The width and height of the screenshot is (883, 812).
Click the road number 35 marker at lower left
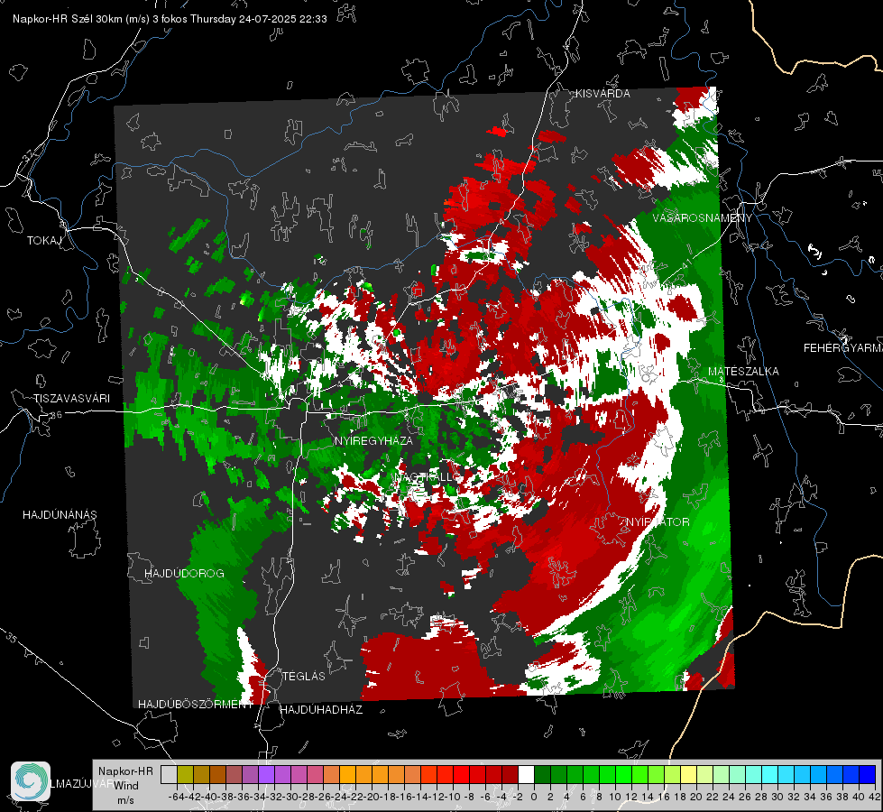pos(11,637)
